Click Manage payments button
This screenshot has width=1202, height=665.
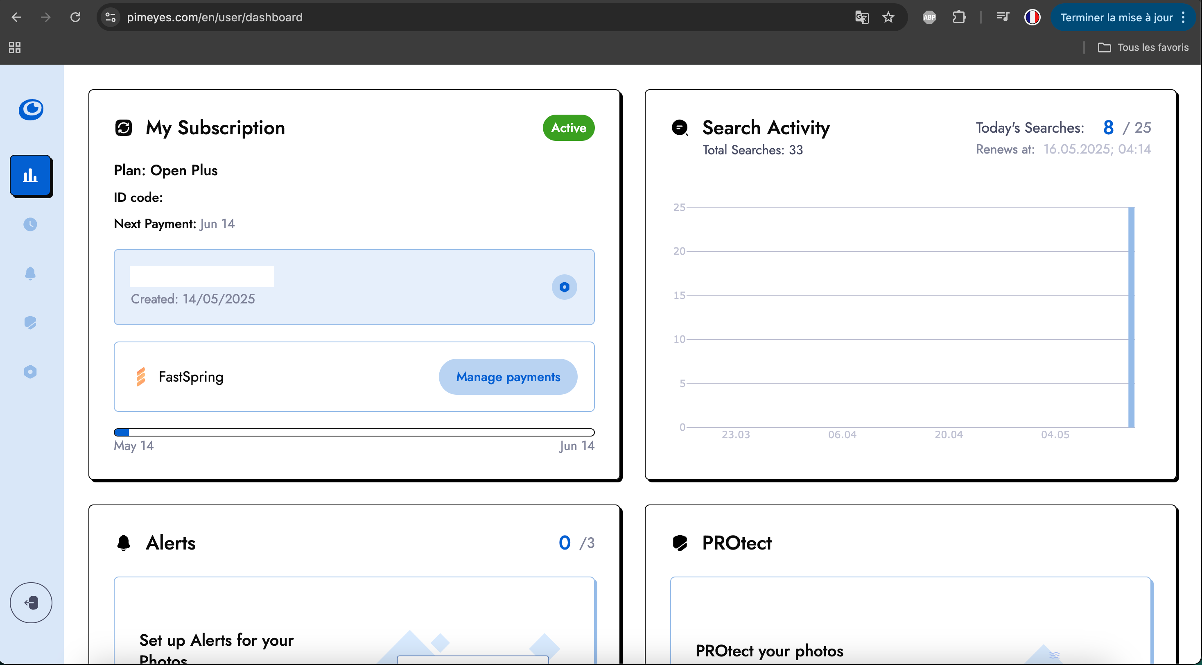(x=508, y=377)
